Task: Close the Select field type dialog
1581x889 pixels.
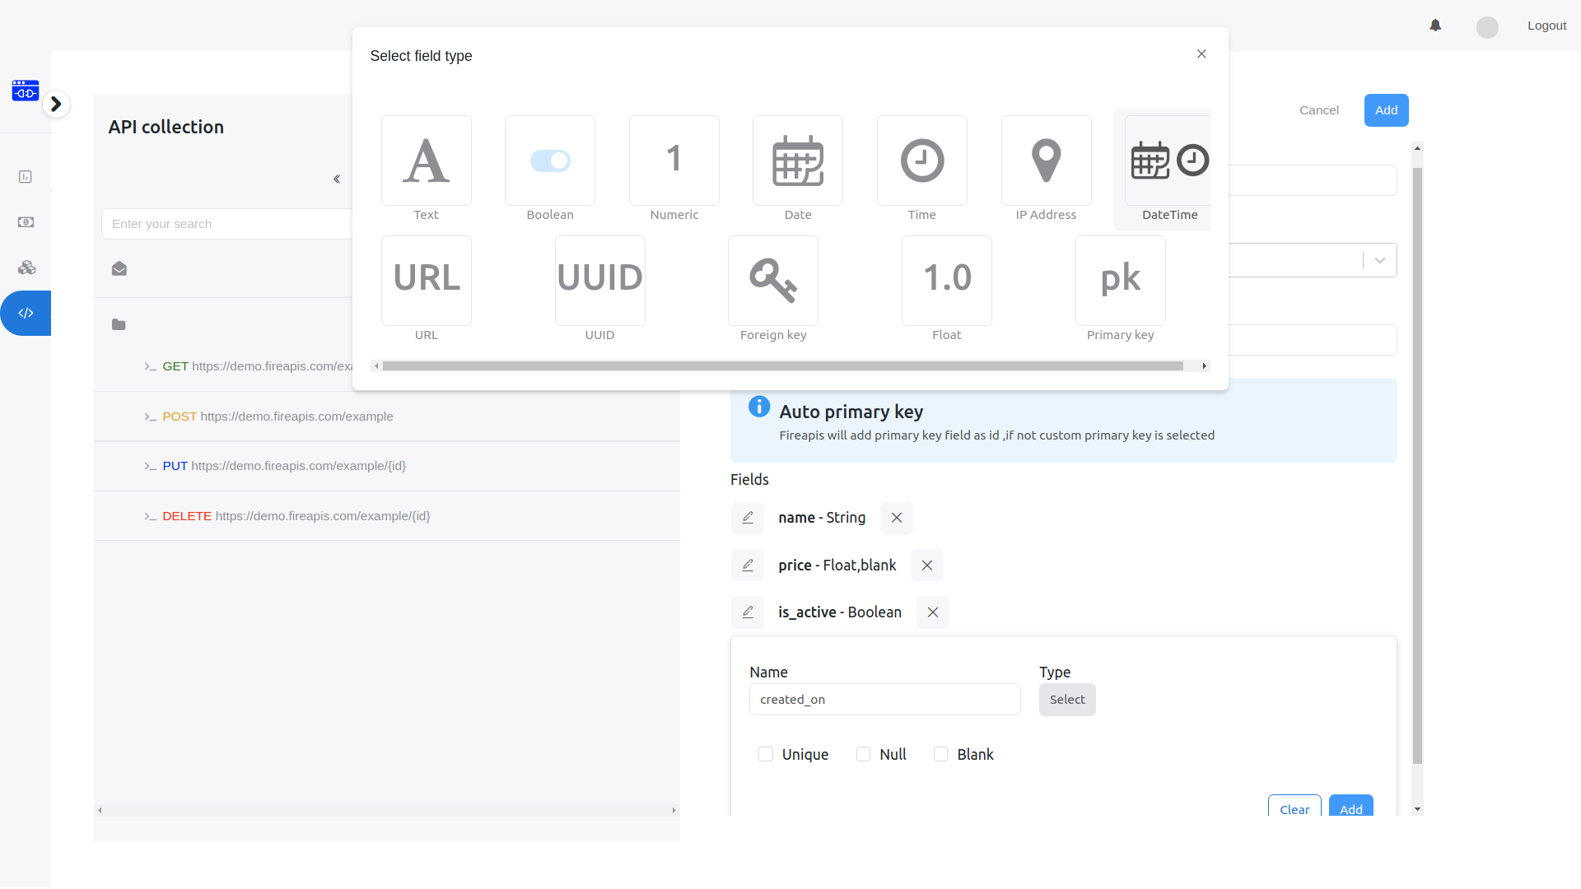Action: pyautogui.click(x=1201, y=54)
